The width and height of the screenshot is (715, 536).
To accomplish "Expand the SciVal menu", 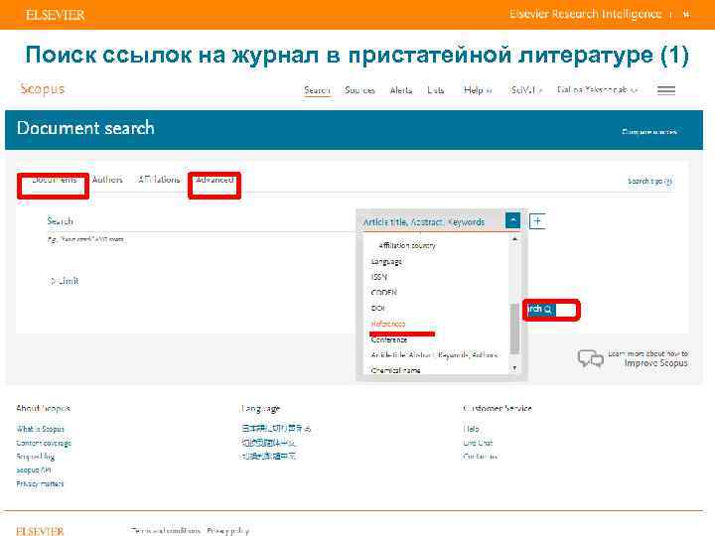I will 526,90.
